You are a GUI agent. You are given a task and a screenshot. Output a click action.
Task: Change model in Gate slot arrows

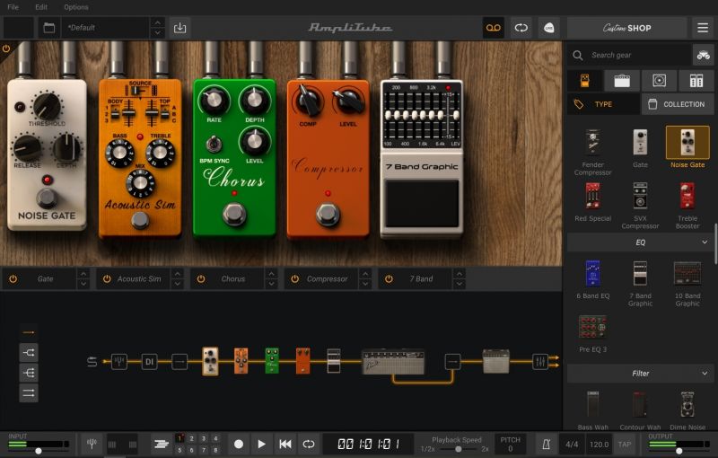pyautogui.click(x=83, y=279)
